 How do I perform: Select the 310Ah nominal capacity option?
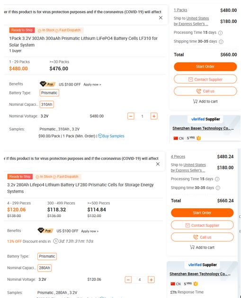47,104
